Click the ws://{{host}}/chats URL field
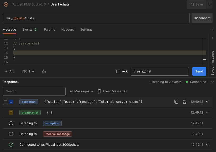Screen dimensions: 216x152 point(96,18)
